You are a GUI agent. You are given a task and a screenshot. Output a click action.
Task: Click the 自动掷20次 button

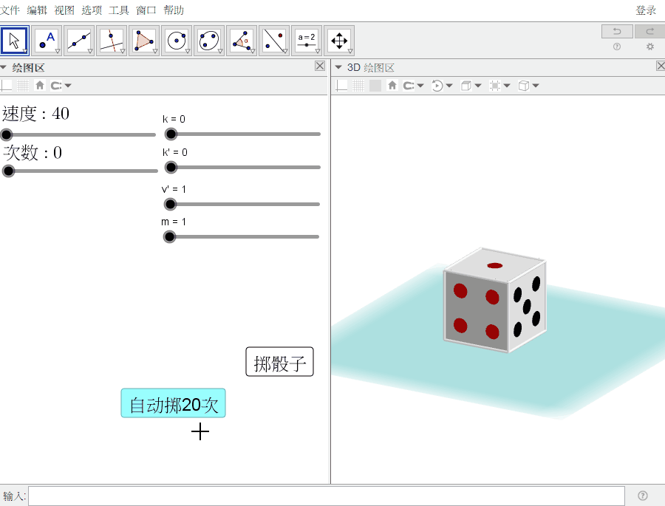[x=173, y=403]
